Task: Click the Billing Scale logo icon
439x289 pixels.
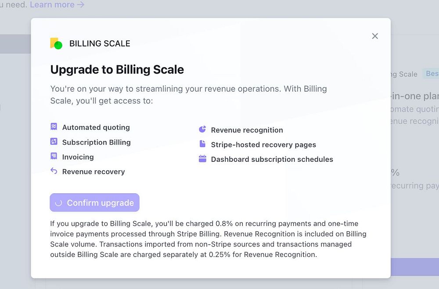Action: point(56,43)
